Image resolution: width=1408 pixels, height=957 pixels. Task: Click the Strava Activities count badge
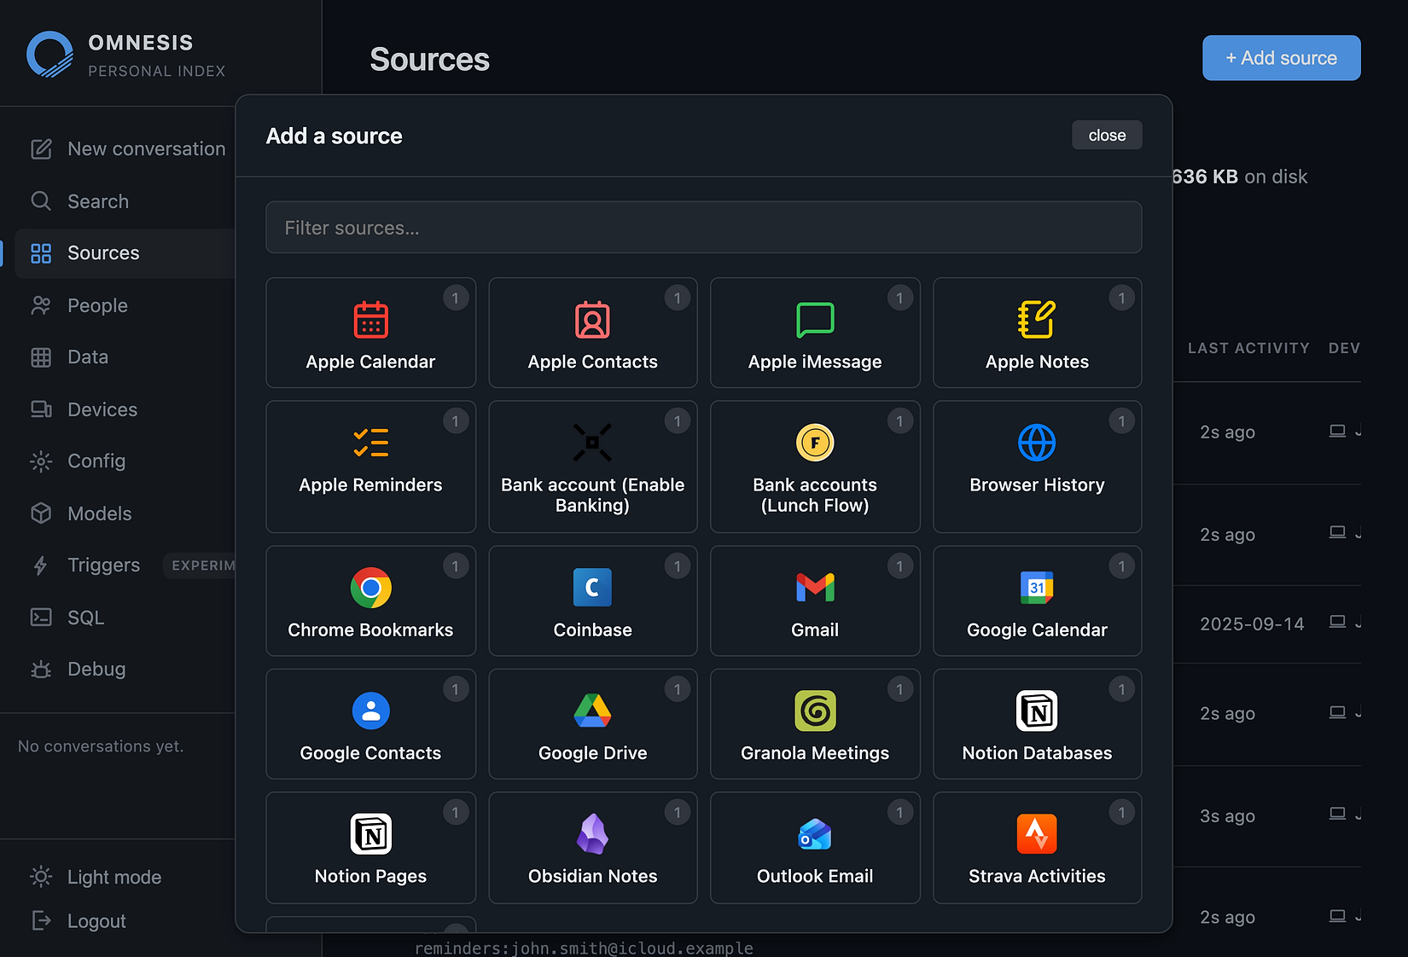coord(1121,813)
